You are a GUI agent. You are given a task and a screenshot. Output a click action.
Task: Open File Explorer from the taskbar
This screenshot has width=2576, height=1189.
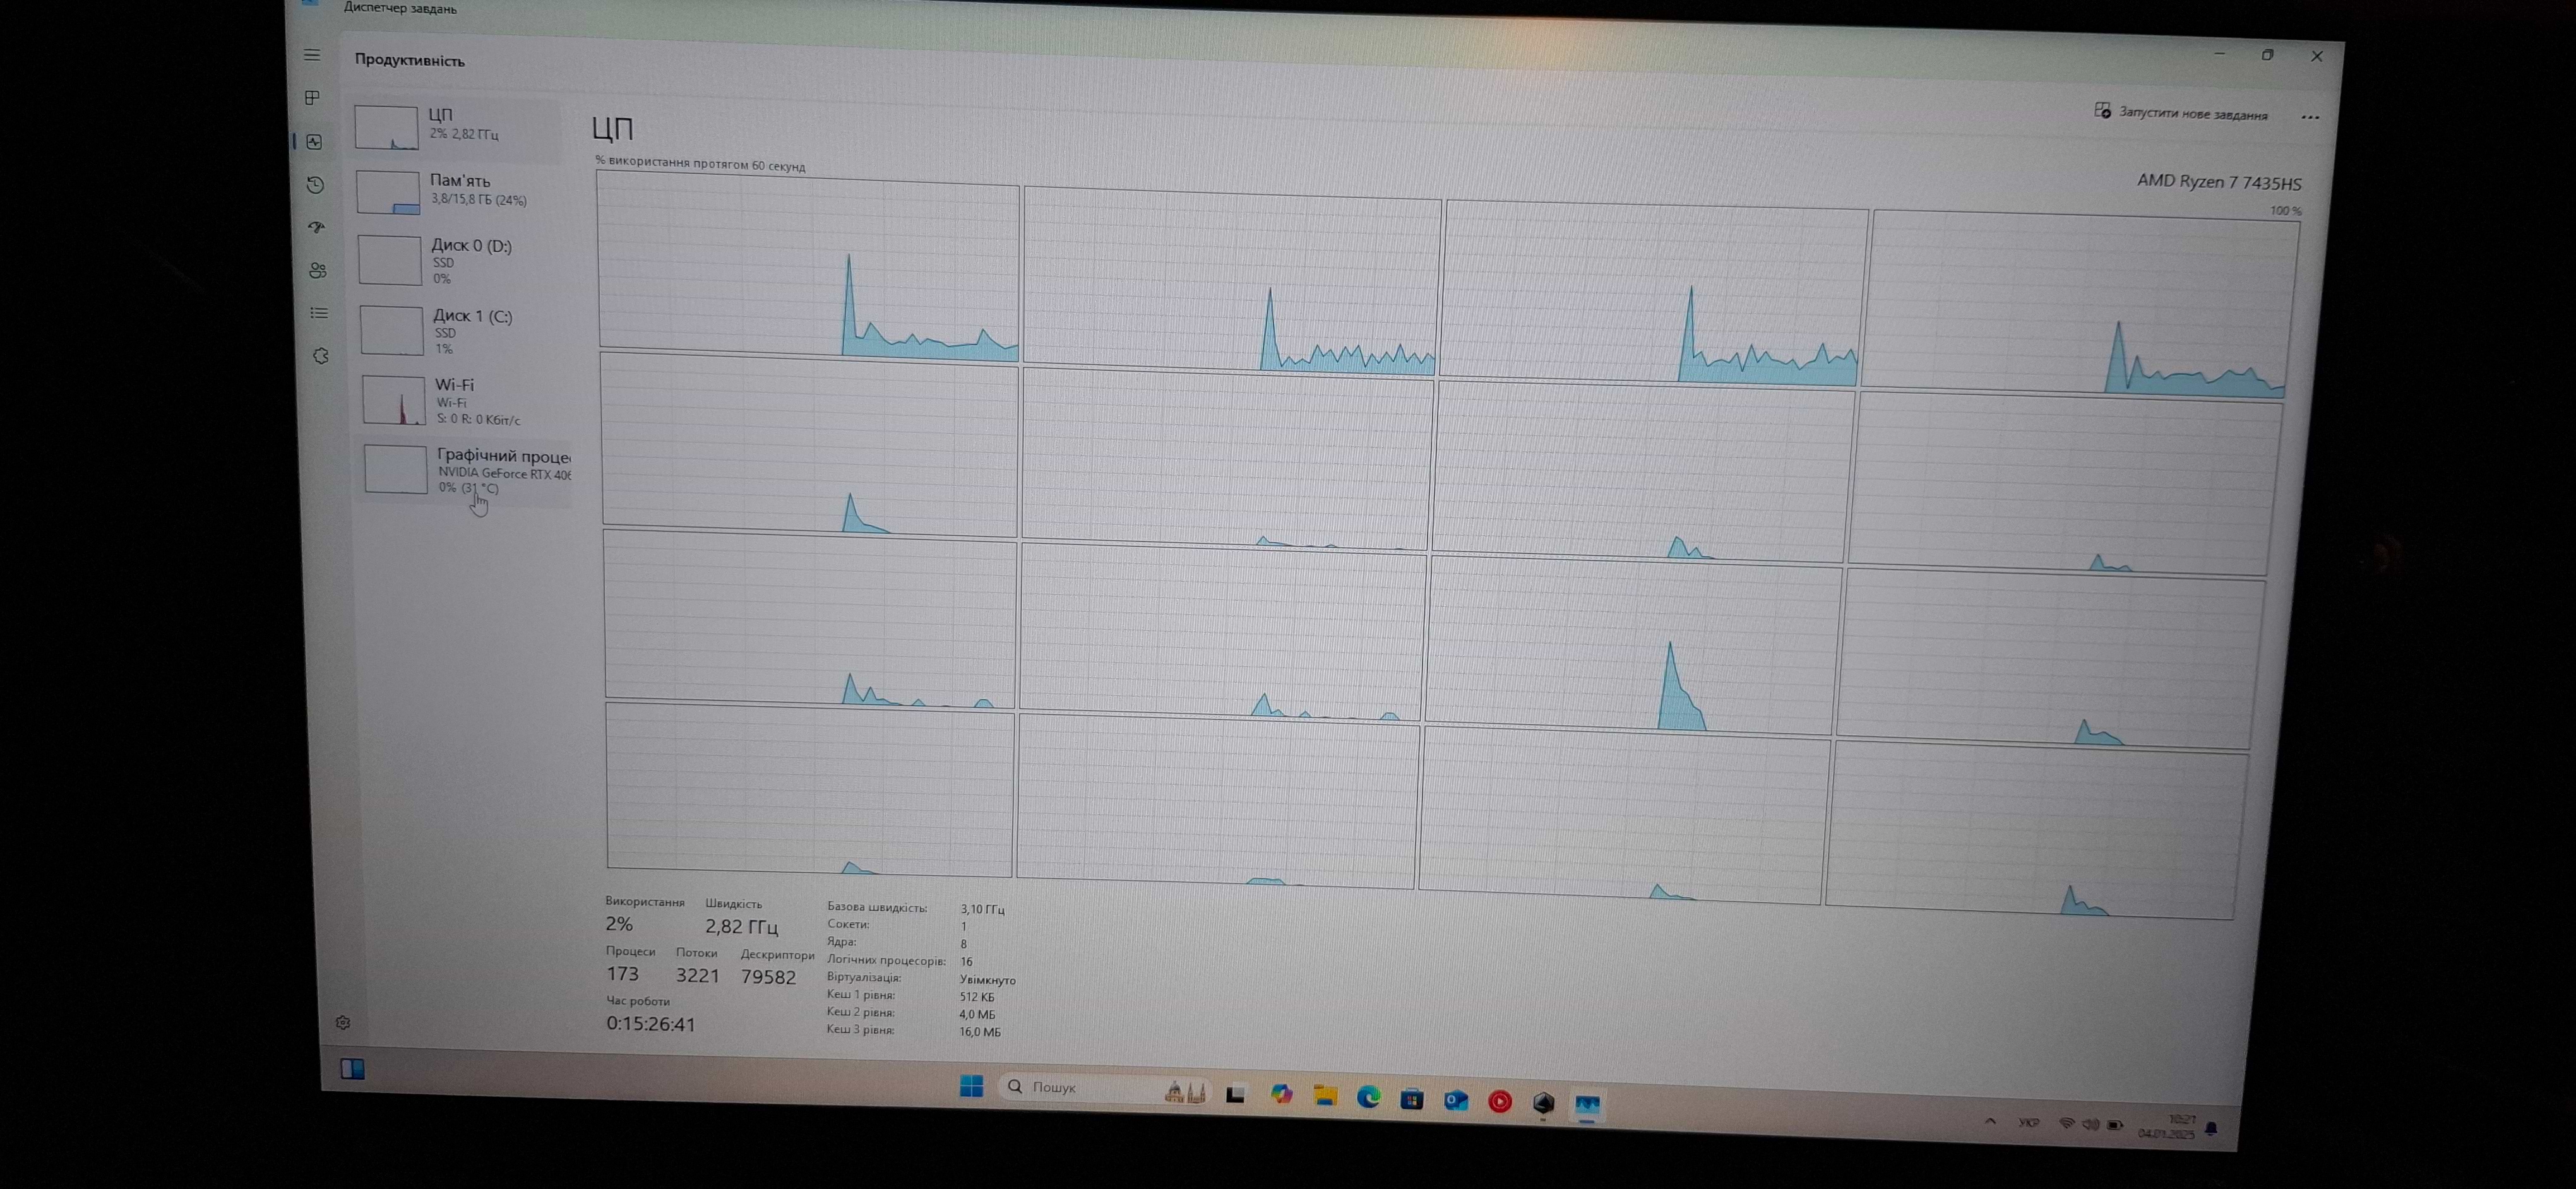[1325, 1096]
